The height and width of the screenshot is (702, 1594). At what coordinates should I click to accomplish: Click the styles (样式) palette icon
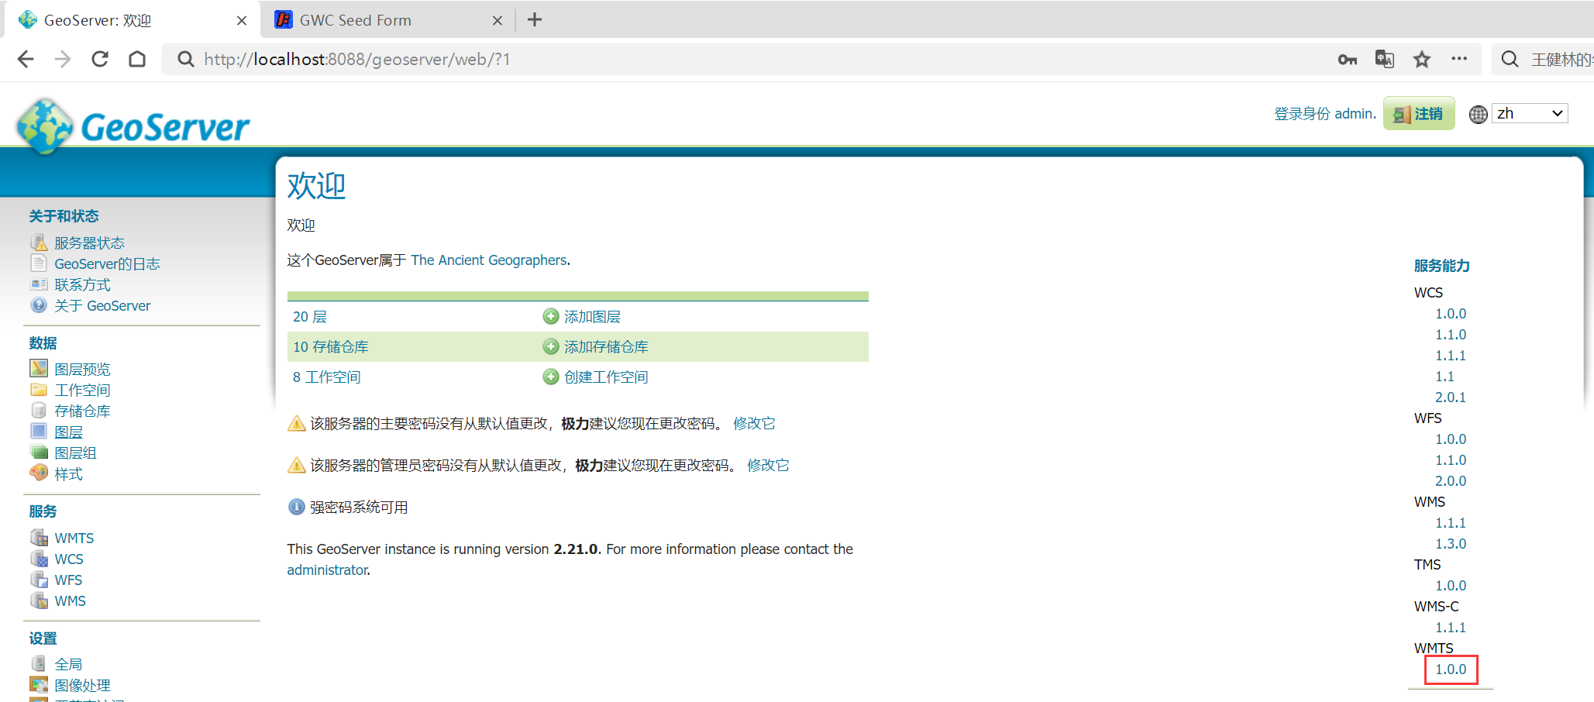(39, 473)
